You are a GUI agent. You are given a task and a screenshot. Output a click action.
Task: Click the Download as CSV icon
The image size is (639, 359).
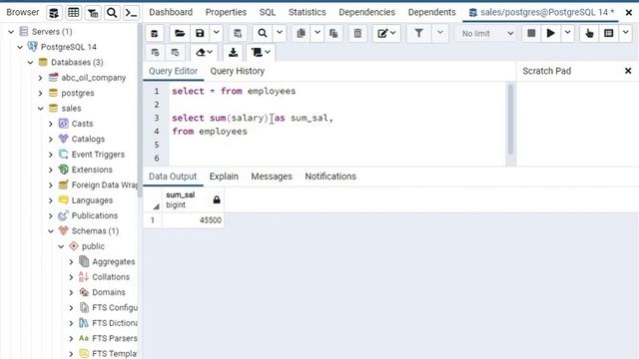[233, 53]
